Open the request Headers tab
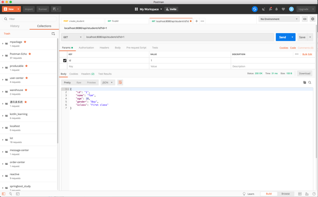318x197 pixels. click(x=104, y=48)
